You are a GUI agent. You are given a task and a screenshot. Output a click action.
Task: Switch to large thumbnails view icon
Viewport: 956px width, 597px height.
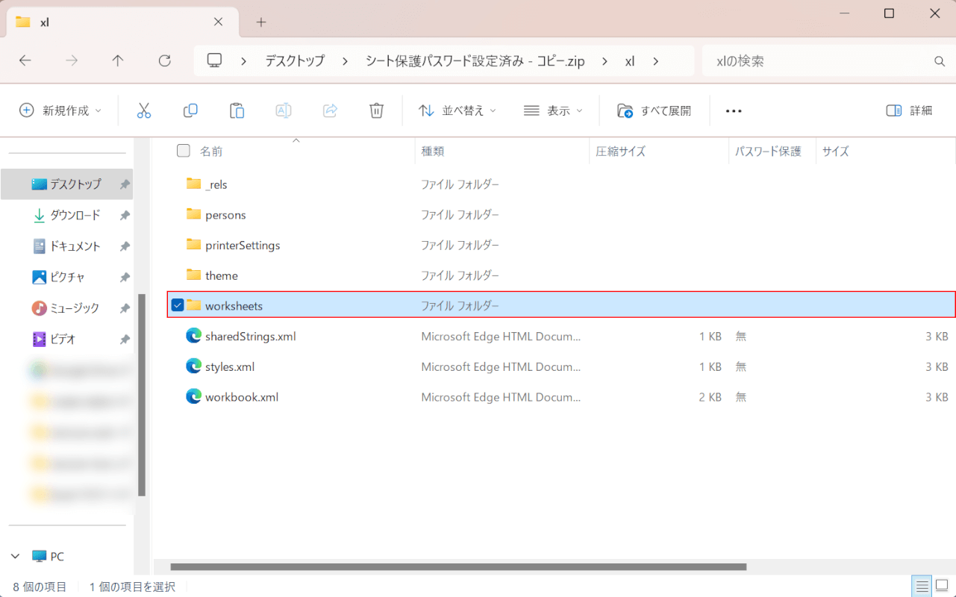click(942, 586)
